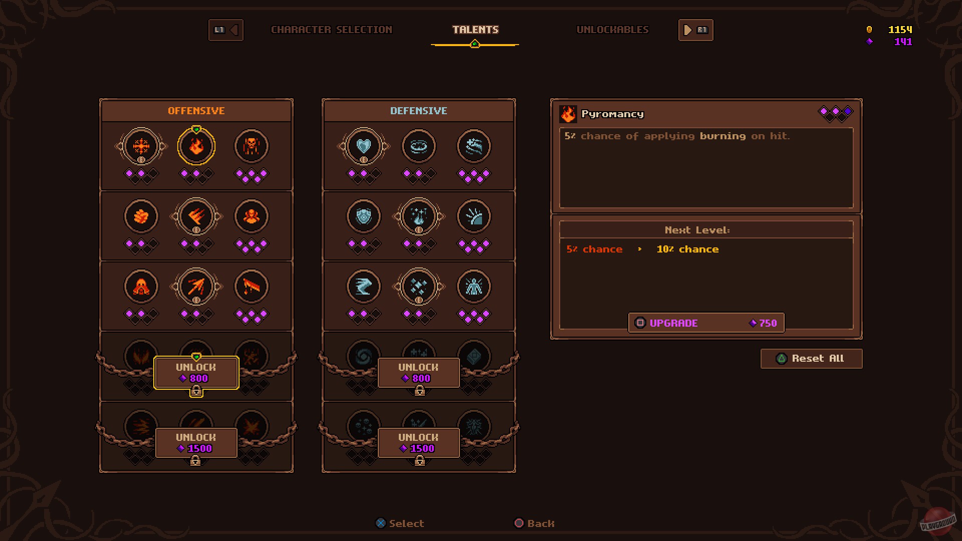The image size is (962, 541).
Task: Click the Back prompt at bottom
Action: click(x=535, y=523)
